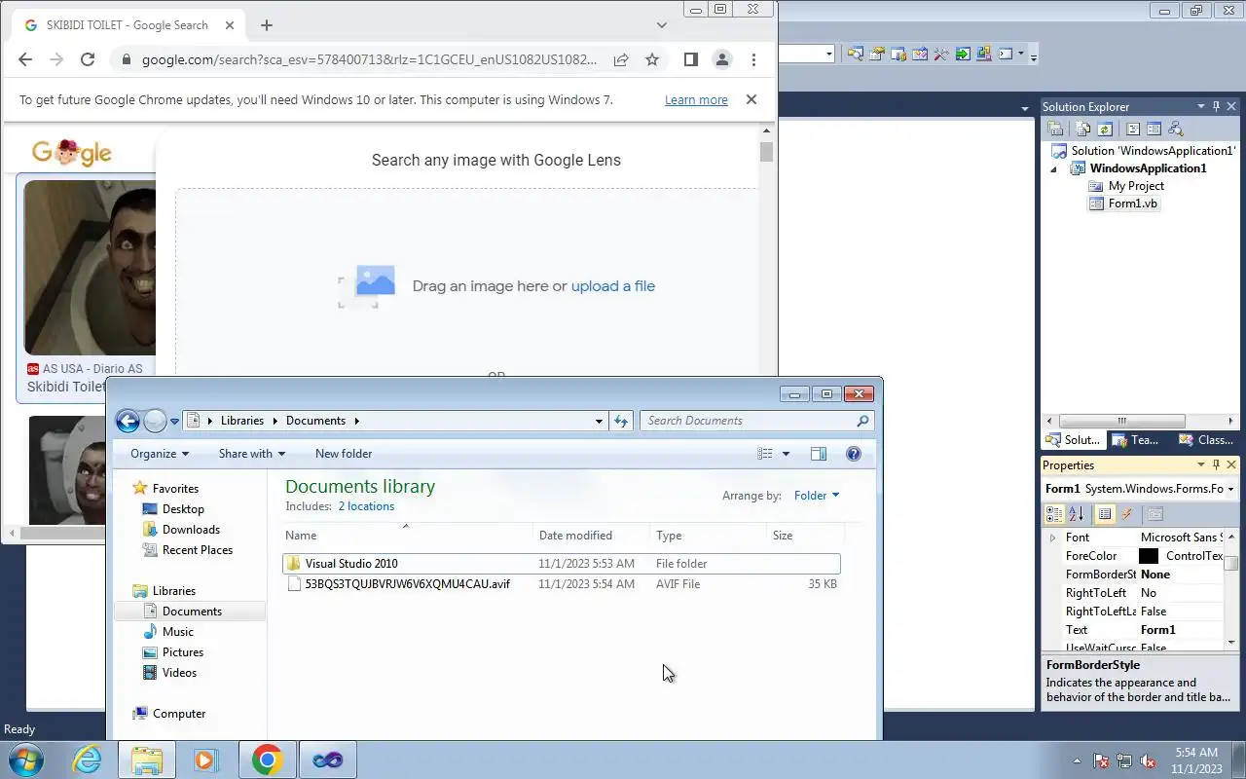Screen dimensions: 1246x779
Task: Open Explorer Help icon
Action: pos(854,454)
